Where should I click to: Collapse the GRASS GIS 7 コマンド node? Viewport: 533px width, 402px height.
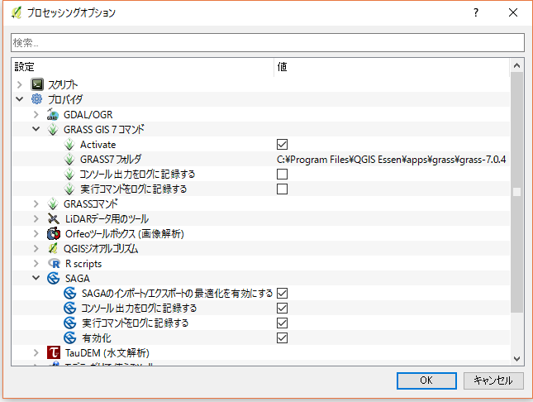36,129
